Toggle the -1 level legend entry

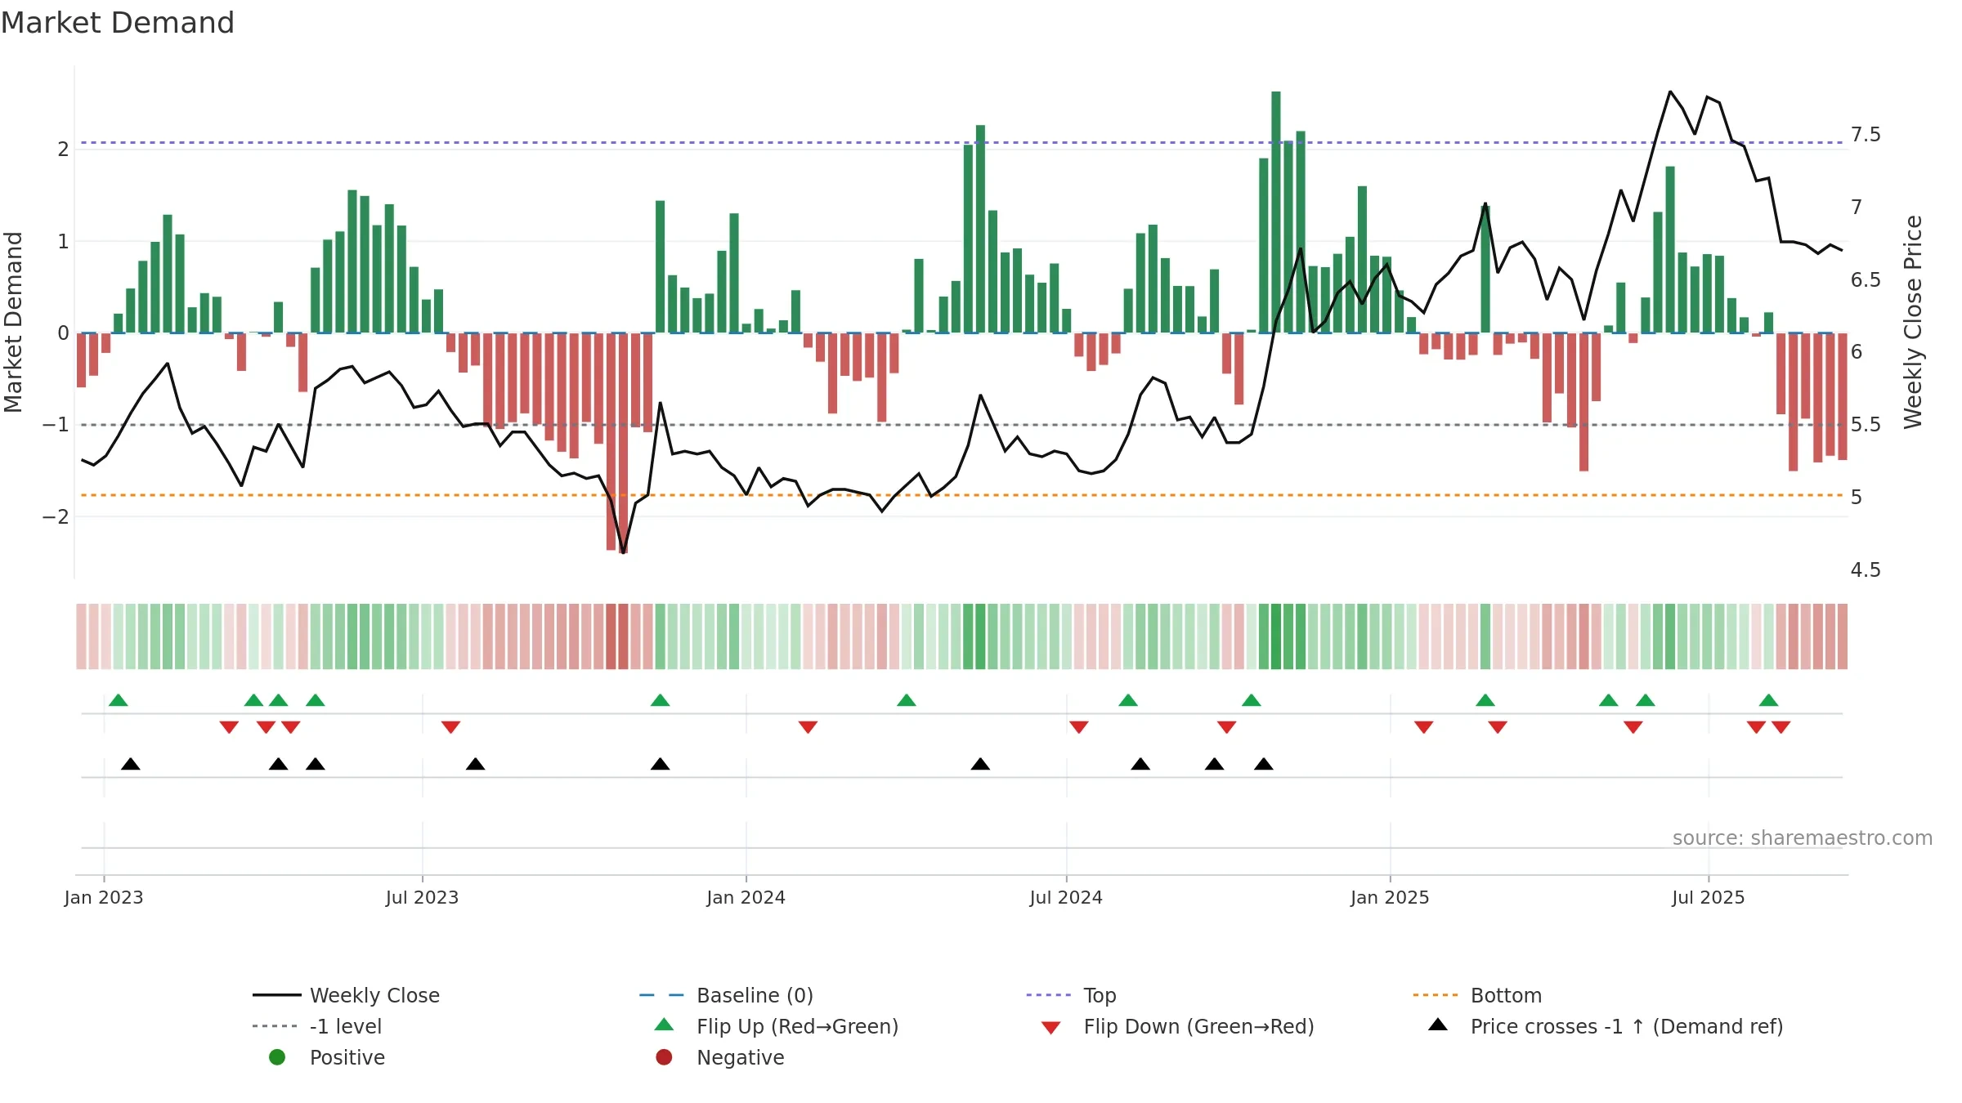(317, 1026)
